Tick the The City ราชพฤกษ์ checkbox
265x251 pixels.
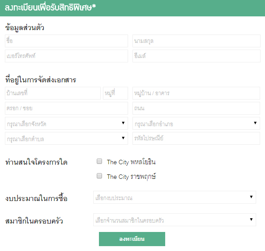coord(99,176)
